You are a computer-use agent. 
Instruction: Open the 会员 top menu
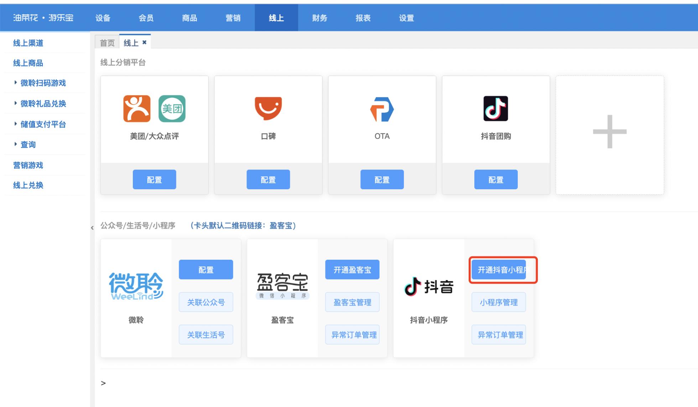(146, 18)
